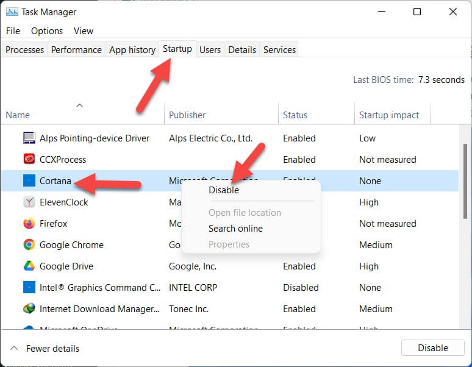
Task: Click the vertical scrollbar of the startup list
Action: click(465, 183)
